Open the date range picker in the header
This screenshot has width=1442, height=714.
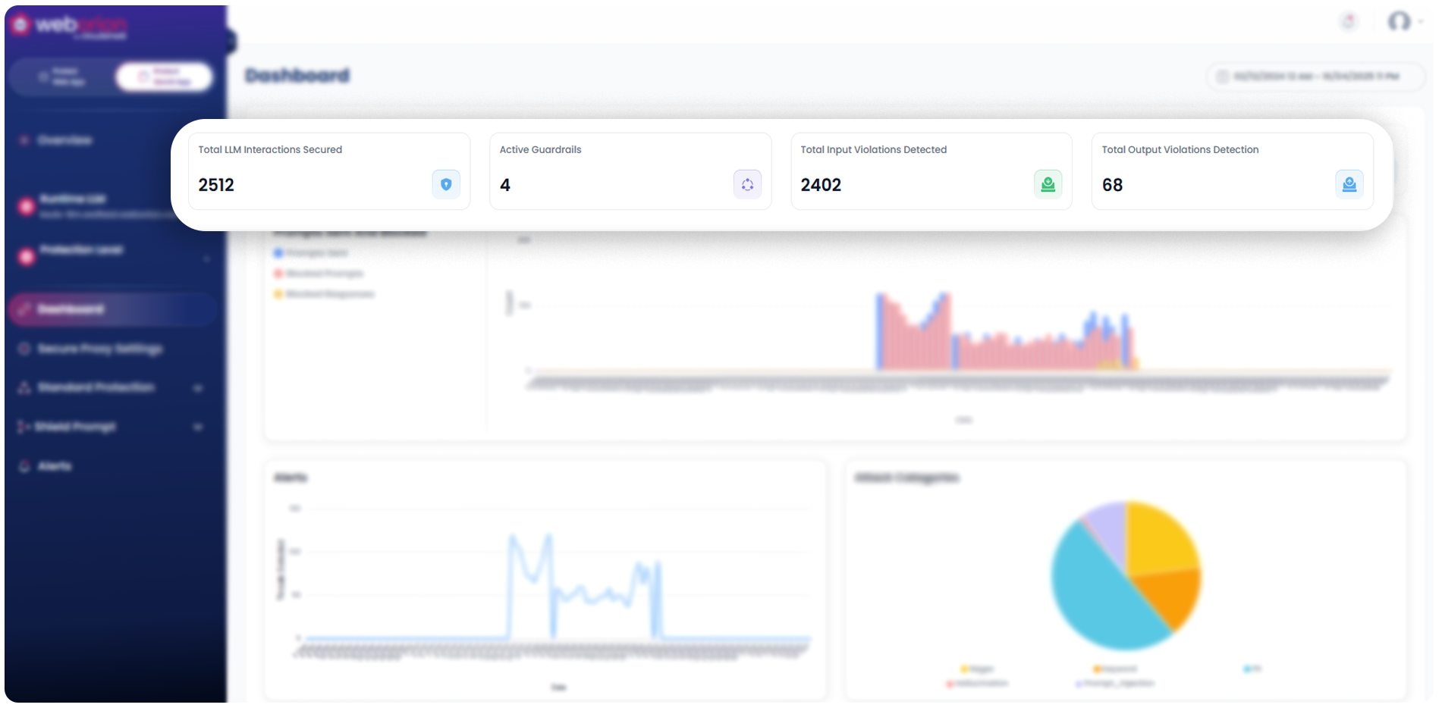pyautogui.click(x=1315, y=77)
